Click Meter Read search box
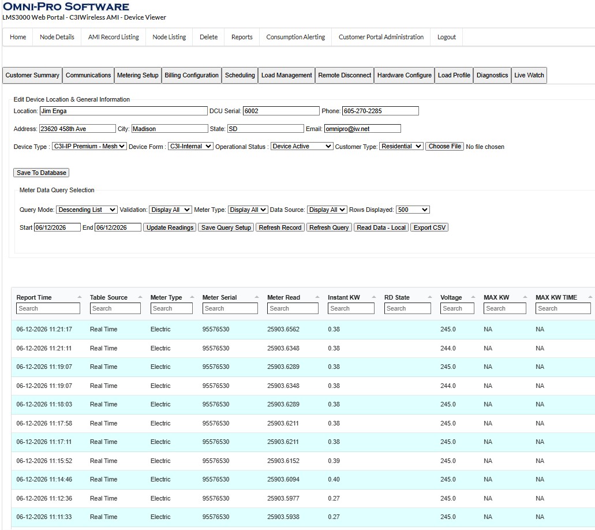Viewport: 595px width, 530px height. (x=293, y=308)
